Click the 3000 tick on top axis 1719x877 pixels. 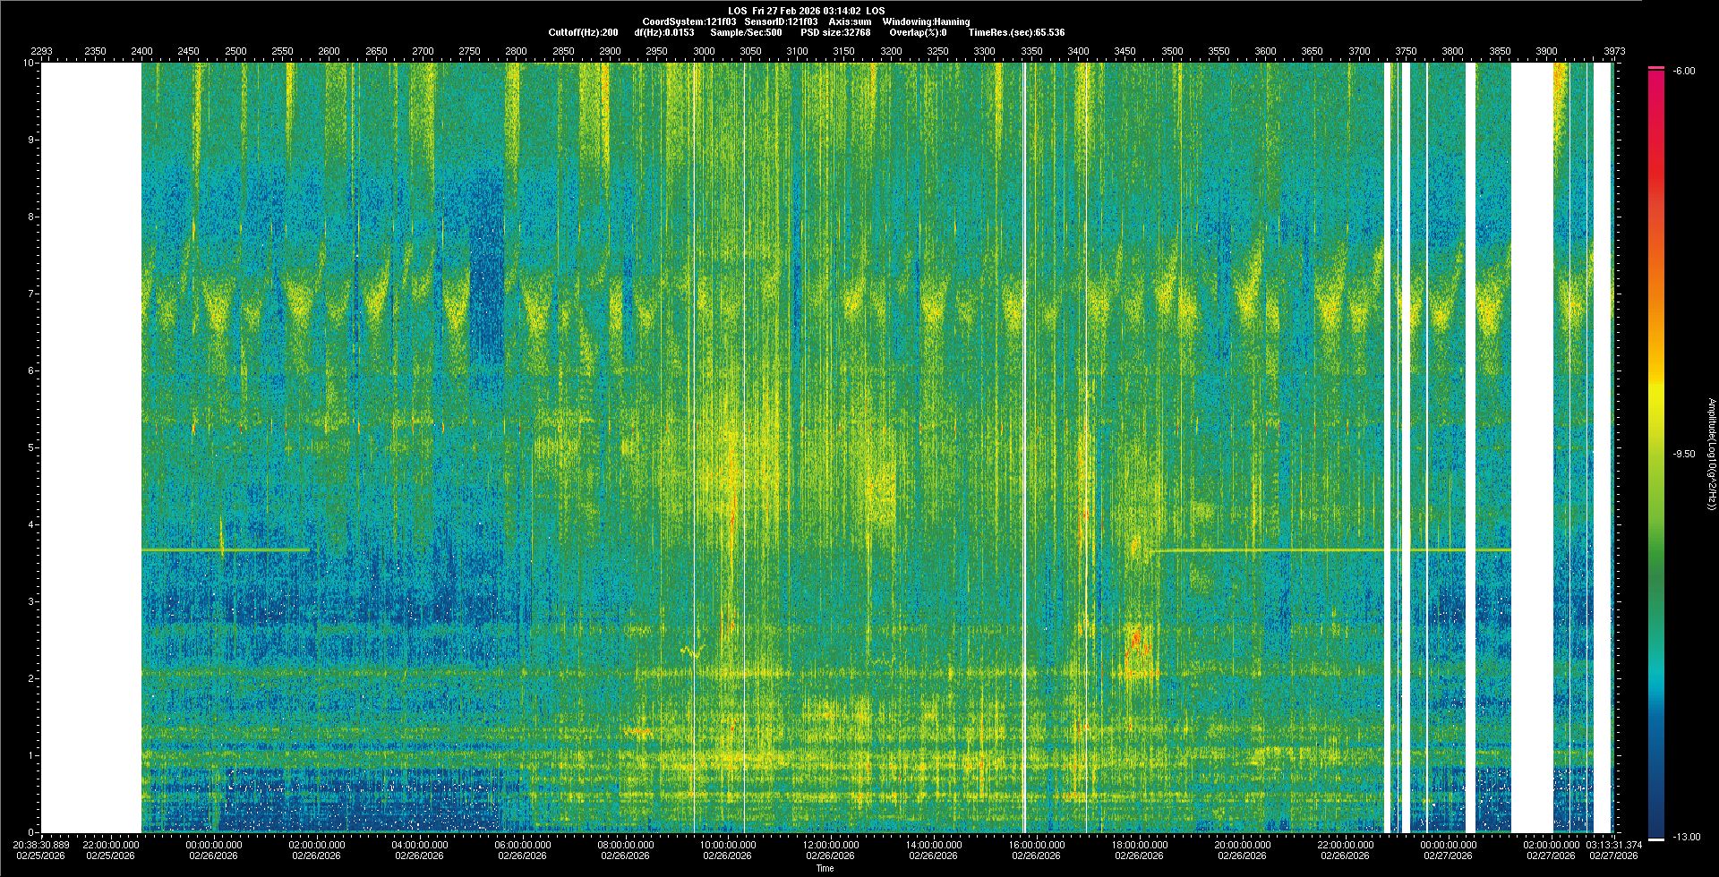click(x=704, y=51)
